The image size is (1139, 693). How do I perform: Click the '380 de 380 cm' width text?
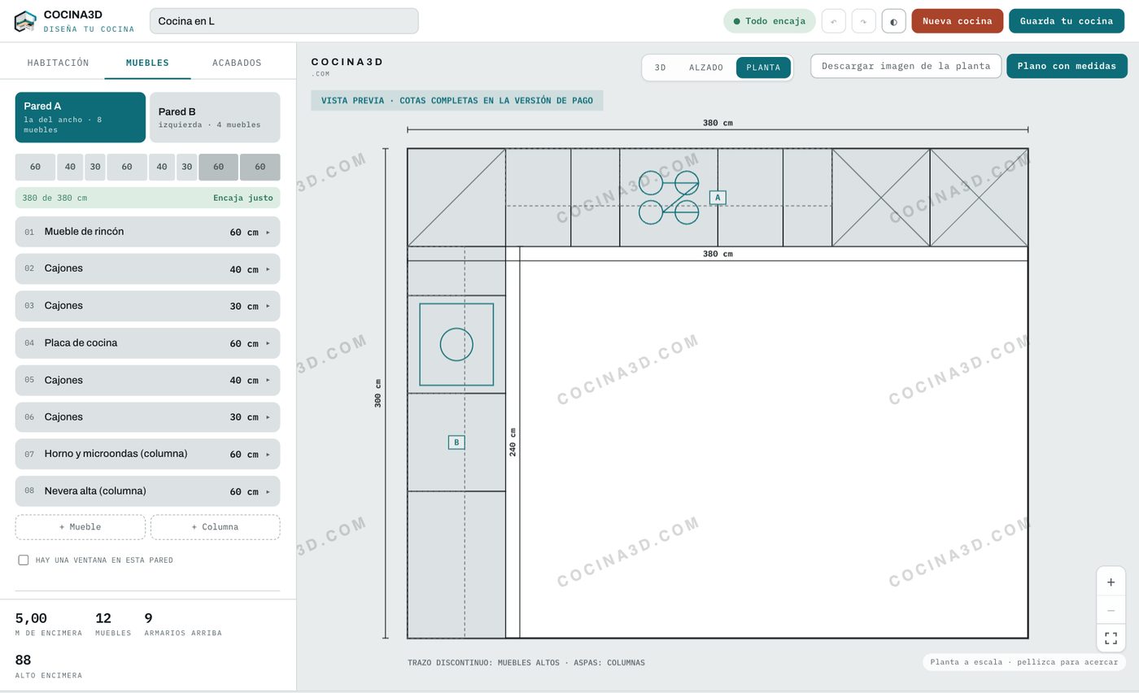pos(55,198)
